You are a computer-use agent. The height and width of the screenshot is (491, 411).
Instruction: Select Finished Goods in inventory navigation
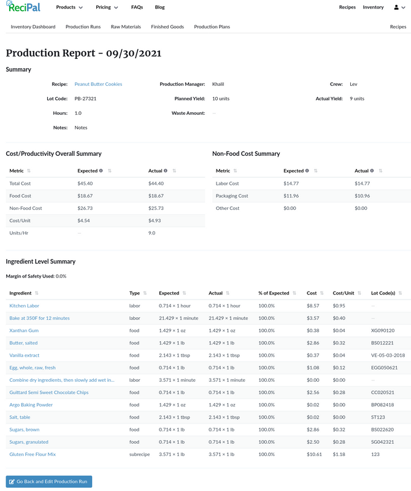[x=167, y=27]
